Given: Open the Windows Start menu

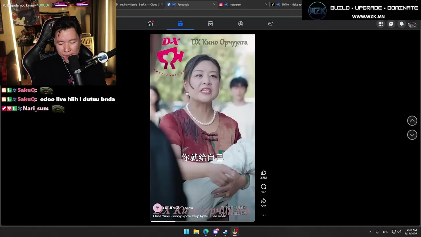Looking at the screenshot, I should [186, 232].
